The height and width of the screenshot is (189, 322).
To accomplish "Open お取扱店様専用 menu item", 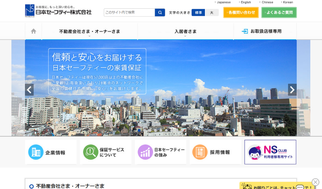I will pyautogui.click(x=266, y=31).
